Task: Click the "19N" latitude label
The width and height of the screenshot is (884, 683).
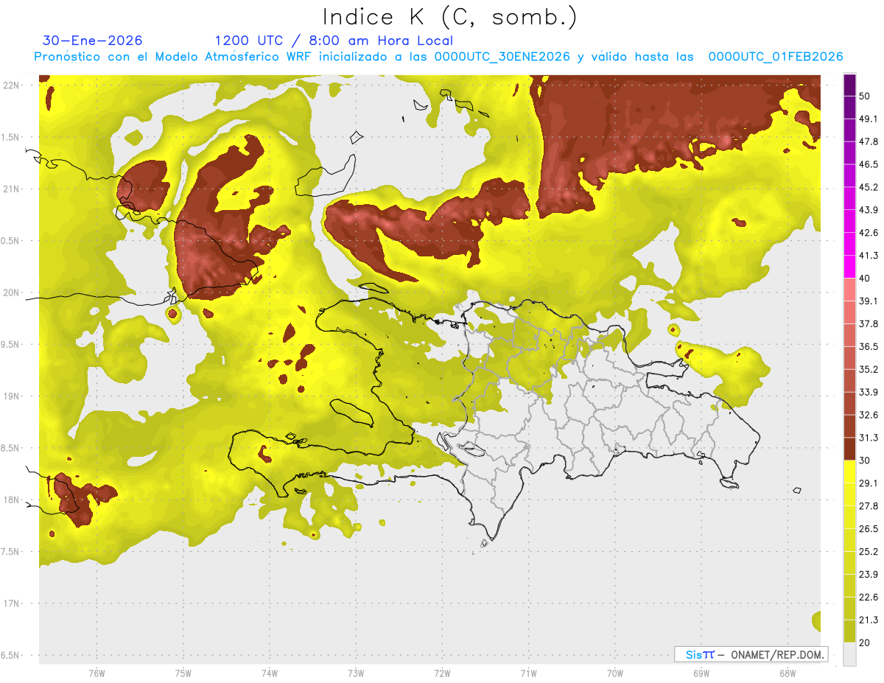Action: point(10,396)
